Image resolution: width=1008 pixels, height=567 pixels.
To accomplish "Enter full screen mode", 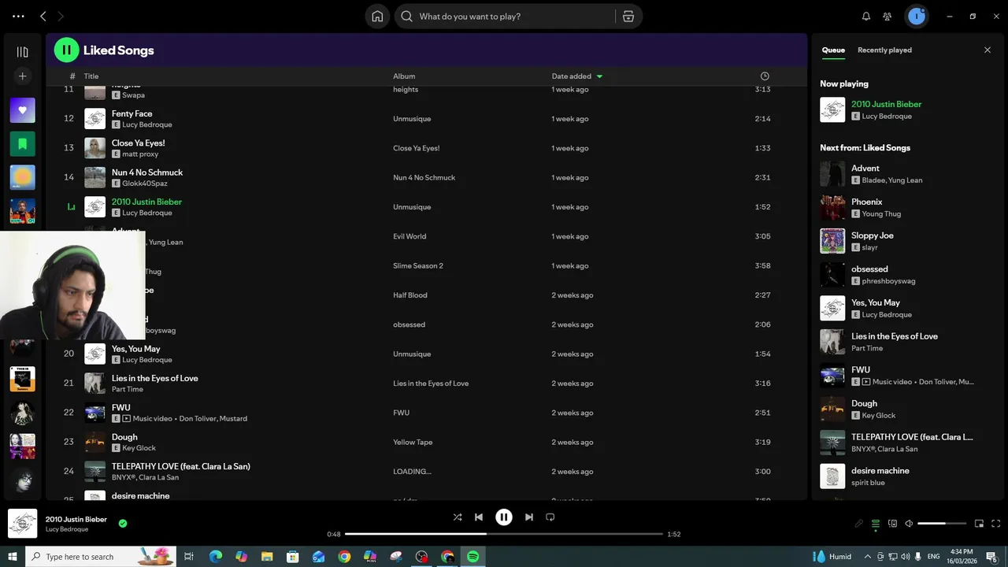I will tap(996, 524).
